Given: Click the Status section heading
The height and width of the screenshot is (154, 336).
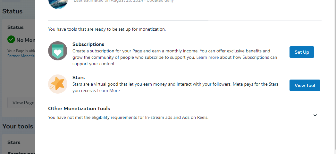Looking at the screenshot, I should point(12,11).
